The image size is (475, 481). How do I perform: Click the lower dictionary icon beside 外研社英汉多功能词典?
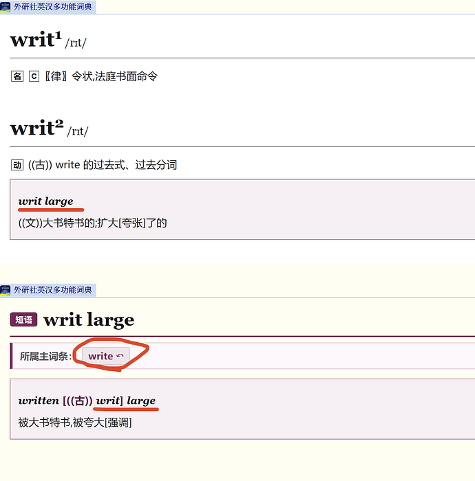click(5, 290)
